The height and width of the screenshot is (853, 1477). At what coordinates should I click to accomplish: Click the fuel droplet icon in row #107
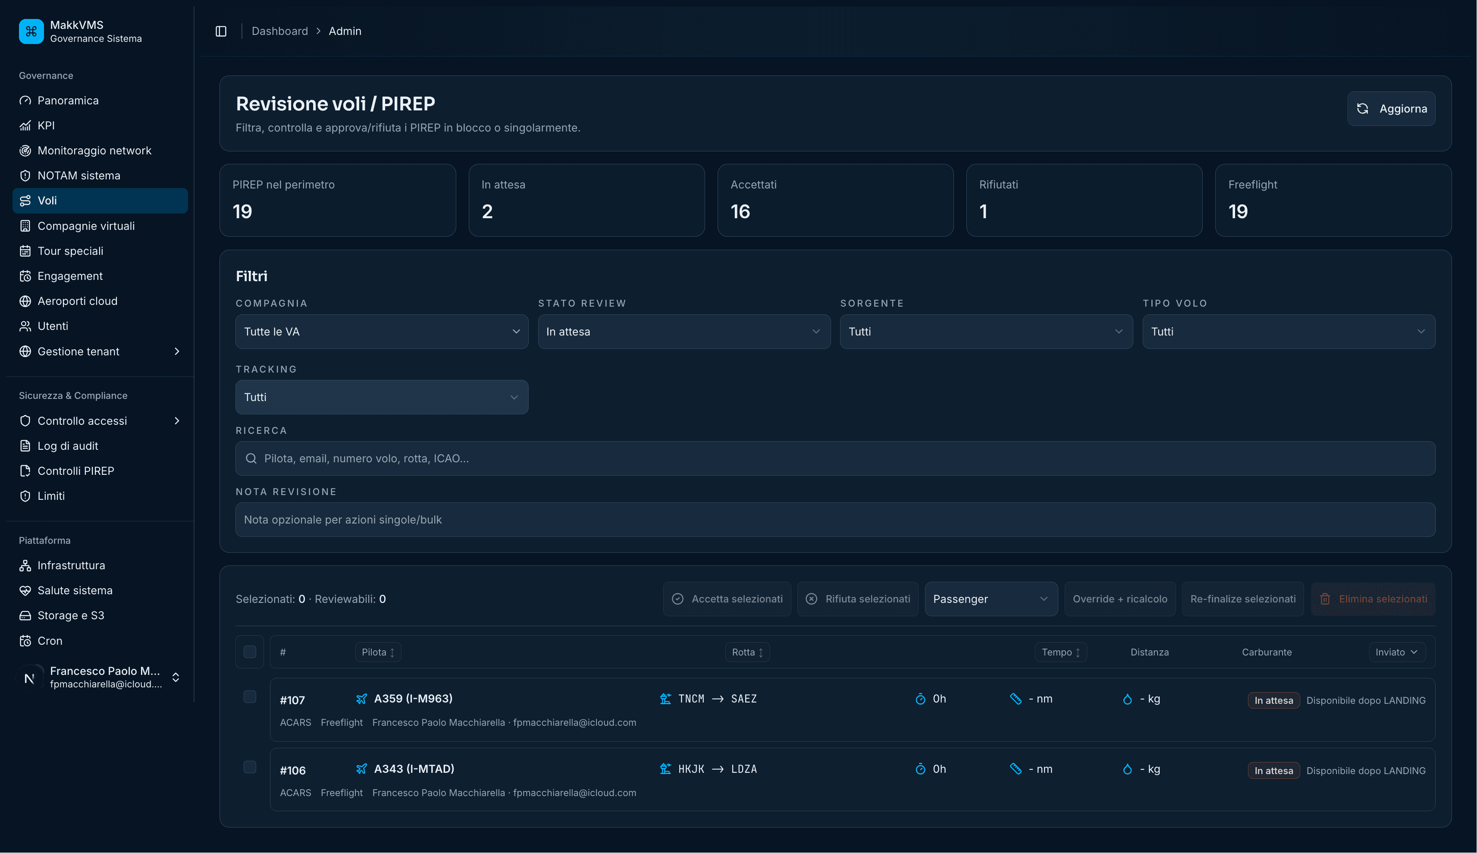pyautogui.click(x=1127, y=699)
